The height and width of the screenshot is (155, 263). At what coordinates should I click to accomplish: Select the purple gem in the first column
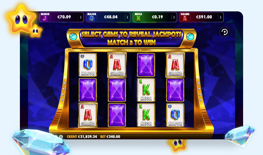(x=88, y=90)
